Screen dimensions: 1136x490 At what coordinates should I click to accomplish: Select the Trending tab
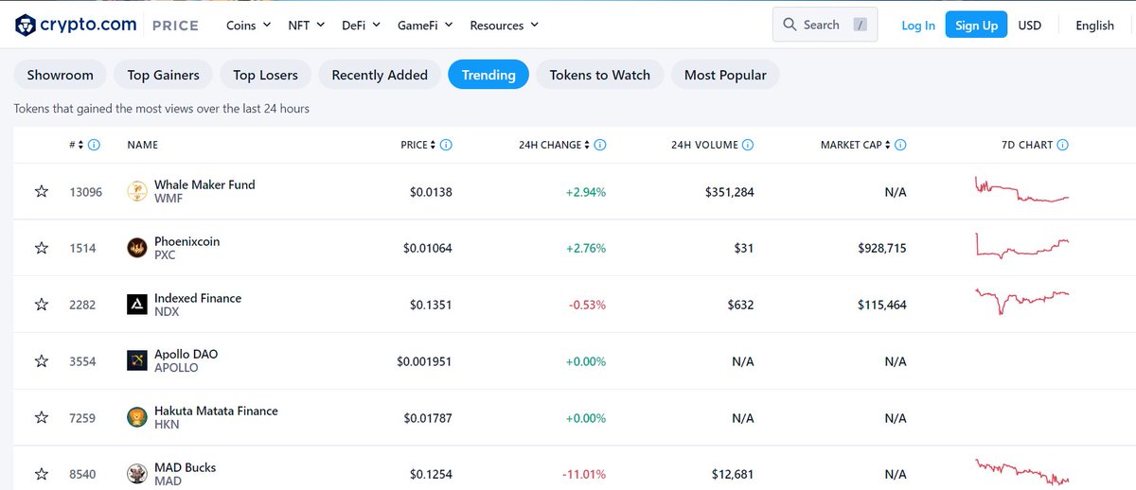488,75
